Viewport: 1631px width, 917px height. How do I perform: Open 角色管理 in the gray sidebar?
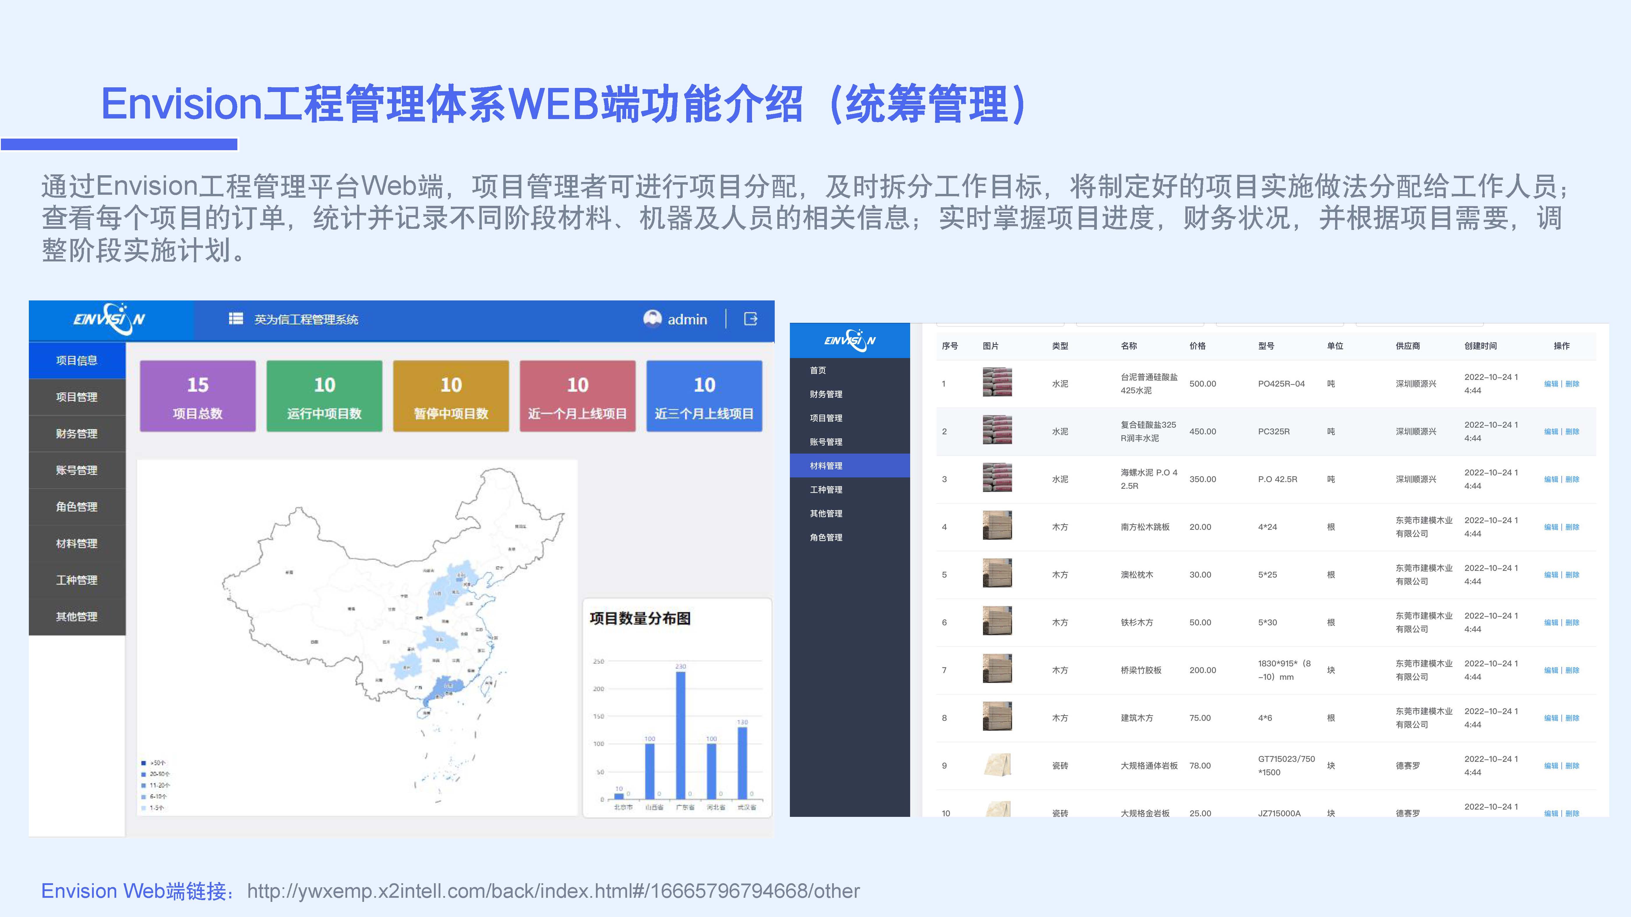[77, 507]
